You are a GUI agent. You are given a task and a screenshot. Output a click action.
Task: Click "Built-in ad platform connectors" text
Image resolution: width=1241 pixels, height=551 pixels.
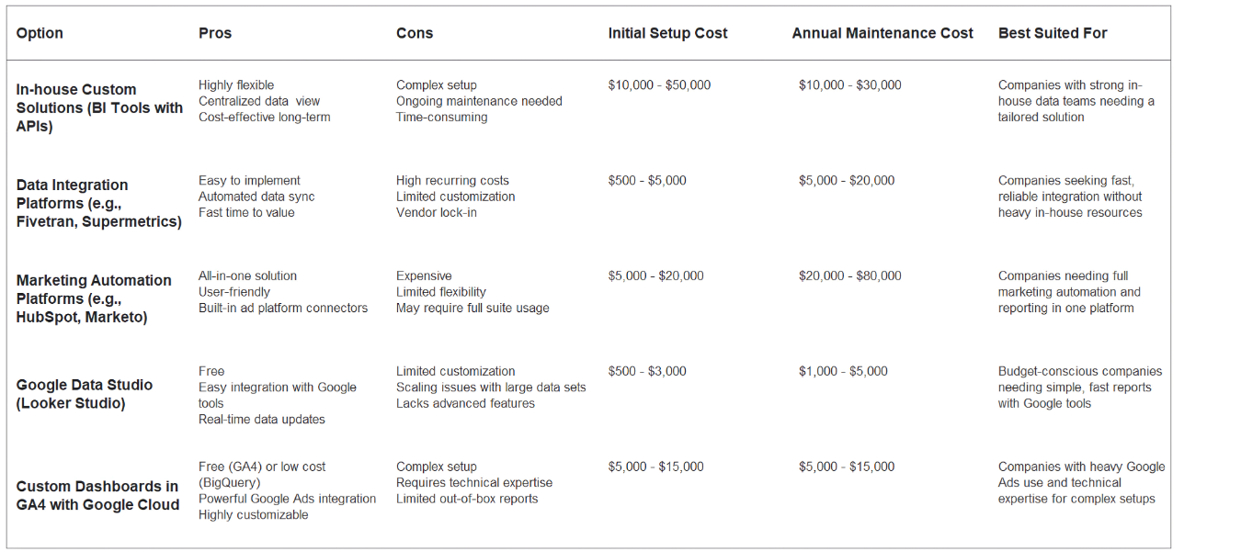point(283,309)
